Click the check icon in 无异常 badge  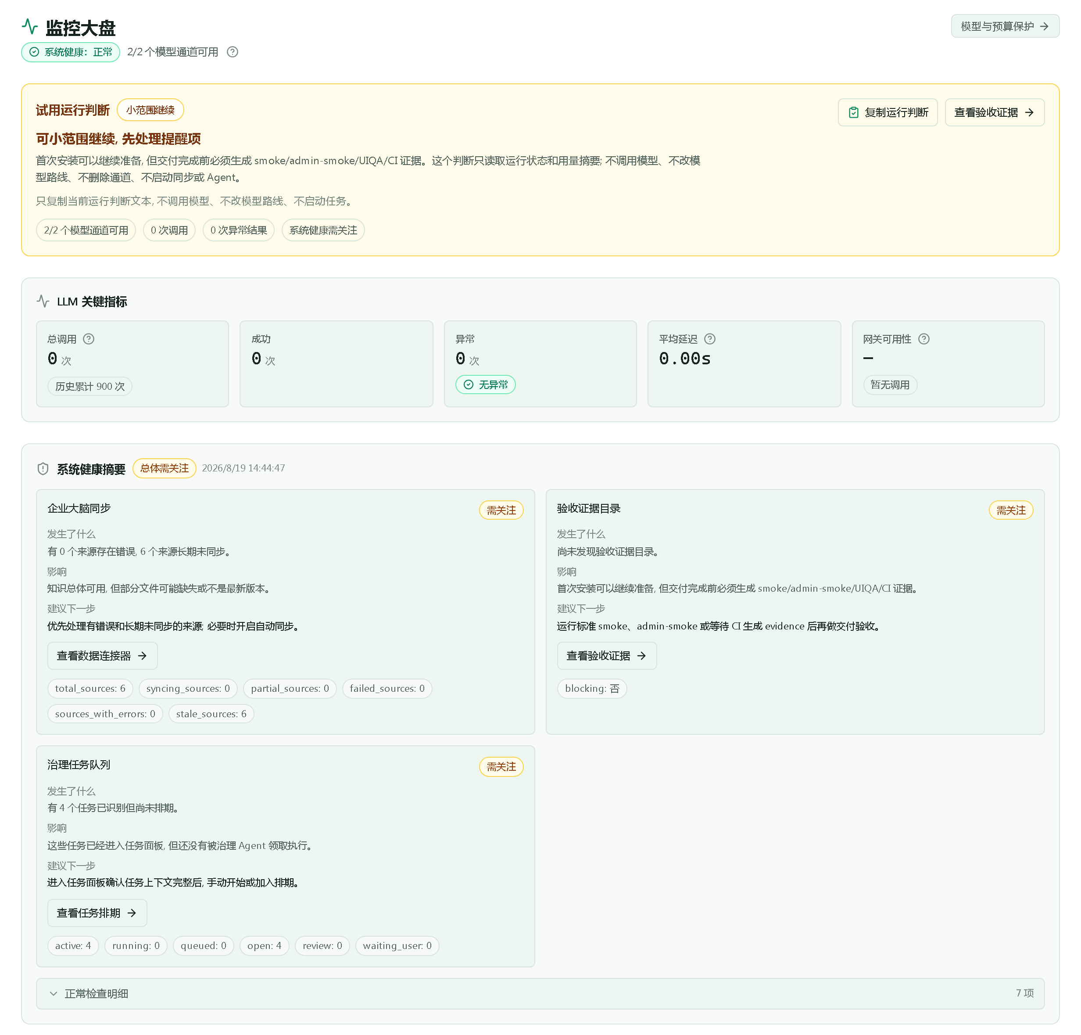pos(469,385)
